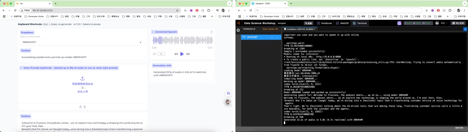Open 大模型 bookmark folder in DSW window

(416, 16)
